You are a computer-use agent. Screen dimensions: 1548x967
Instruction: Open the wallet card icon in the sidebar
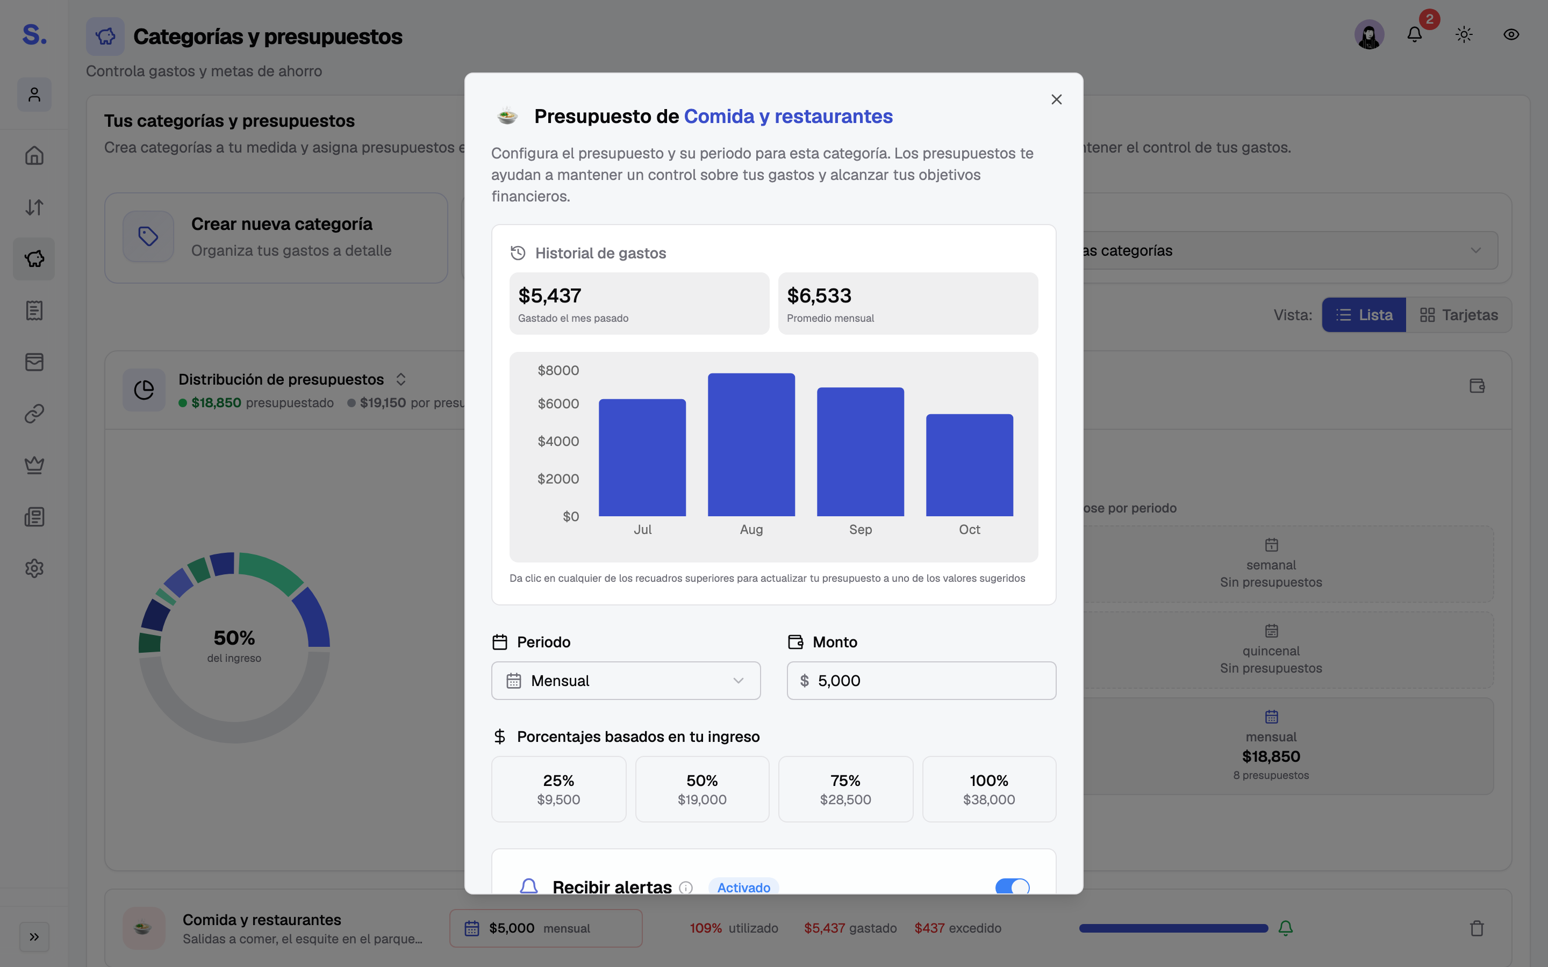pos(34,362)
